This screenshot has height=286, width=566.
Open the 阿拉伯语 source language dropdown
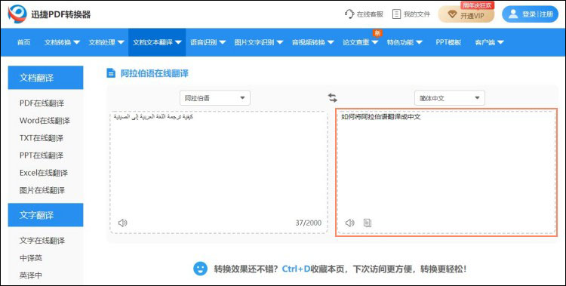pos(215,98)
